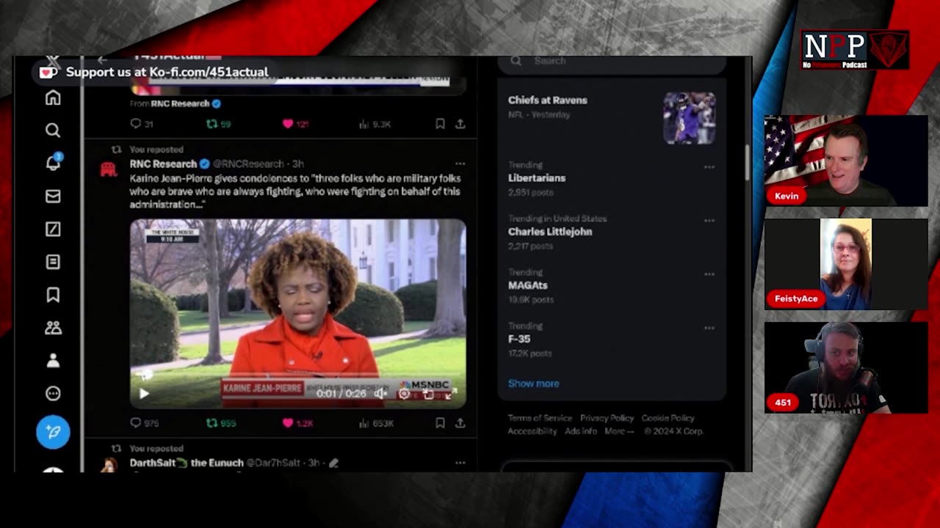Viewport: 940px width, 528px height.
Task: Open more options for MAGAts trend
Action: click(x=709, y=274)
